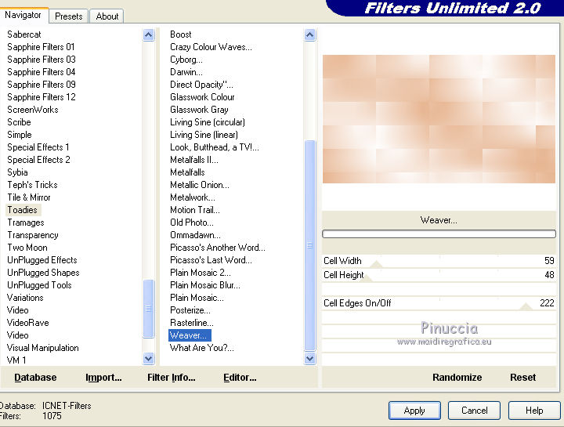564x427 pixels.
Task: Select Plain Mosaic Blur... filter
Action: [x=204, y=285]
